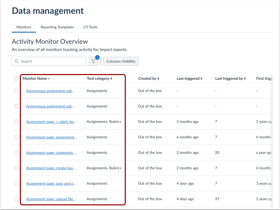
Task: Check the checkbox for Assignment page: comments
Action: click(16, 152)
